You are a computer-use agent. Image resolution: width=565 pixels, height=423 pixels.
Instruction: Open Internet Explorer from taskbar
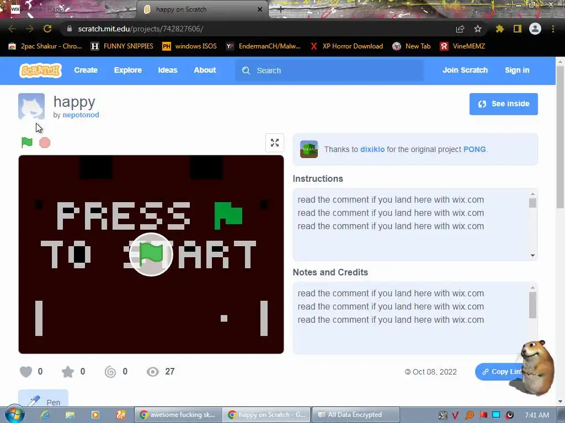click(45, 415)
